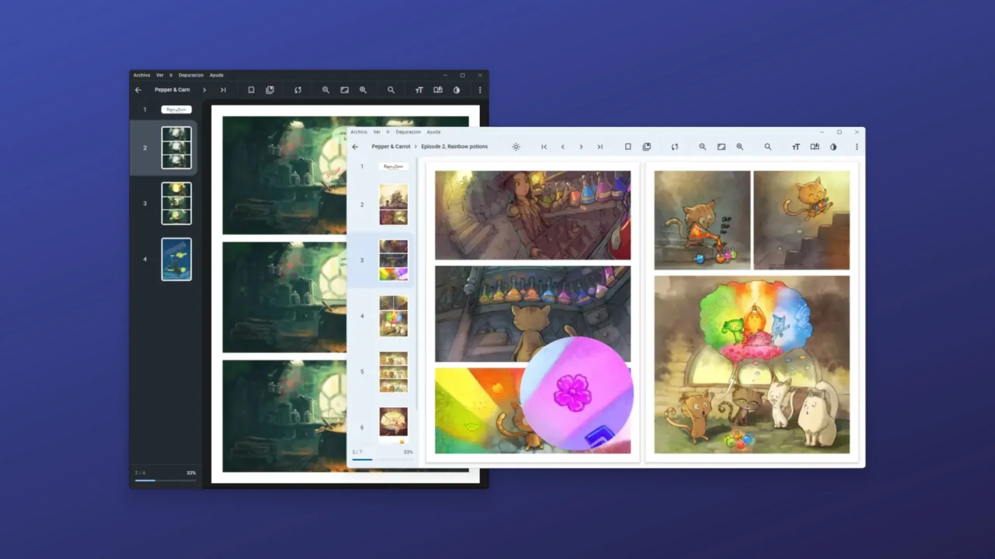Select page 3 thumbnail in dark window
This screenshot has width=995, height=559.
point(176,203)
